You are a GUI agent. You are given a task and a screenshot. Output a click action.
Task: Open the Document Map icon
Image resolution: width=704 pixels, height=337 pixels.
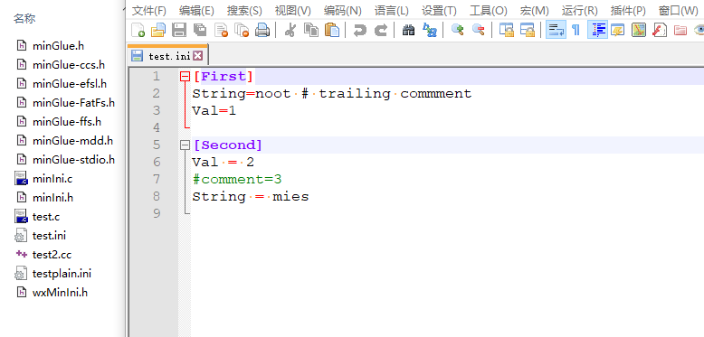tap(639, 30)
